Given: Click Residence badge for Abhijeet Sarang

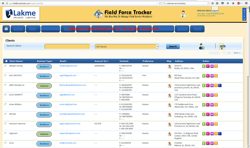Looking at the screenshot, I should click(x=44, y=67).
